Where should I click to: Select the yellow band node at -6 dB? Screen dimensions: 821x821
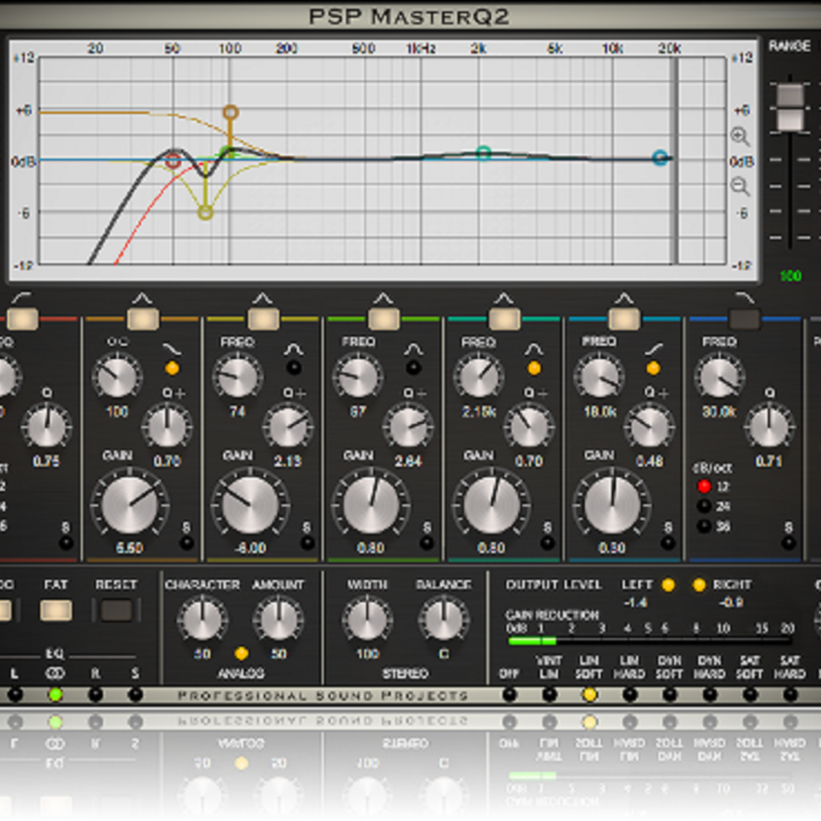click(205, 212)
